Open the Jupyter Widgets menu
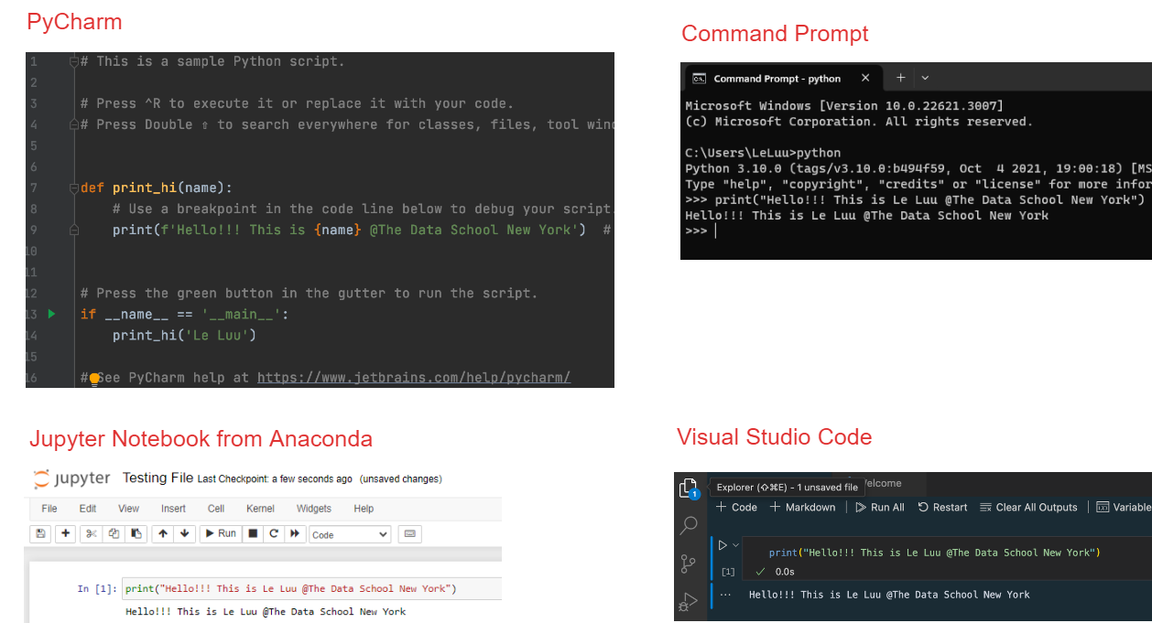1152x623 pixels. pos(314,509)
